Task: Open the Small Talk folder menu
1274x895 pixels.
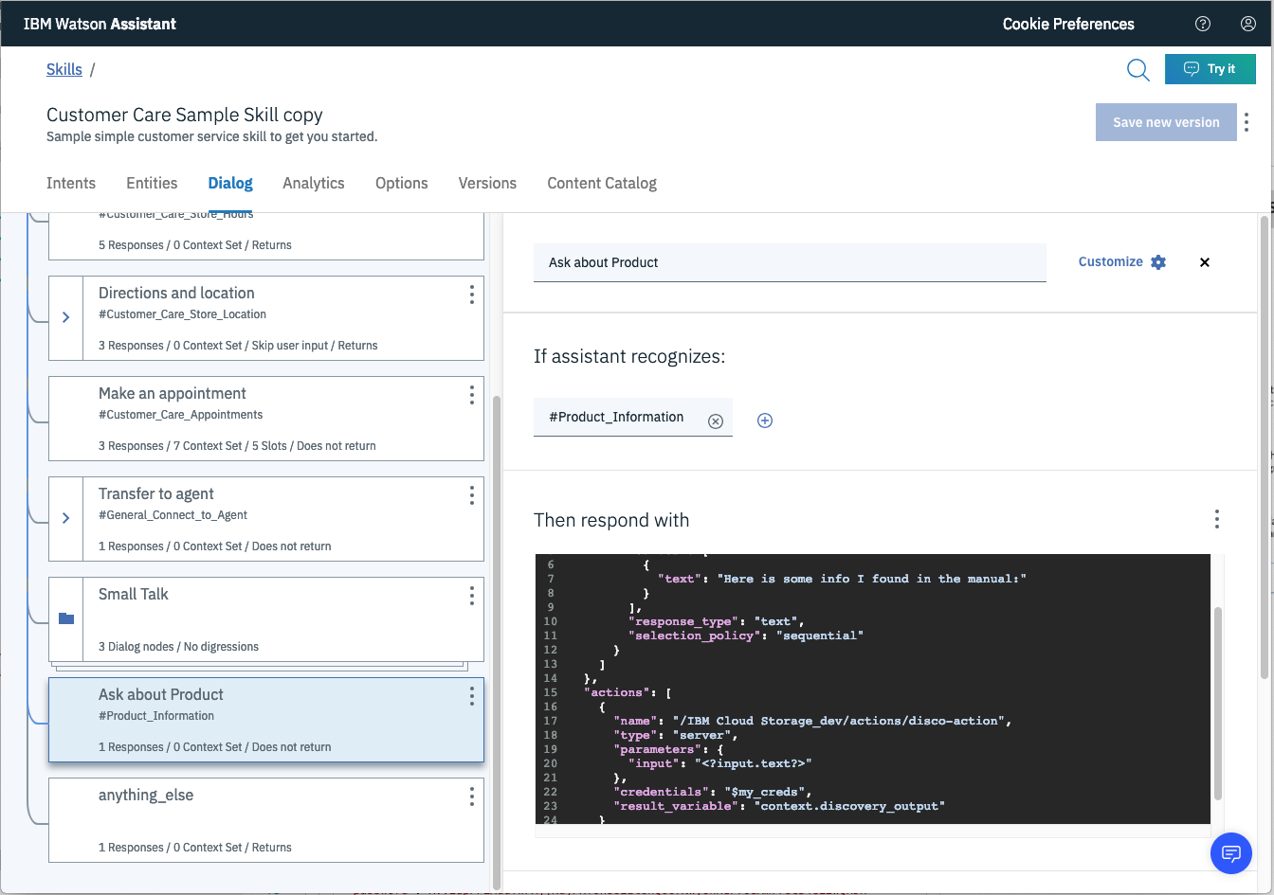Action: tap(472, 596)
